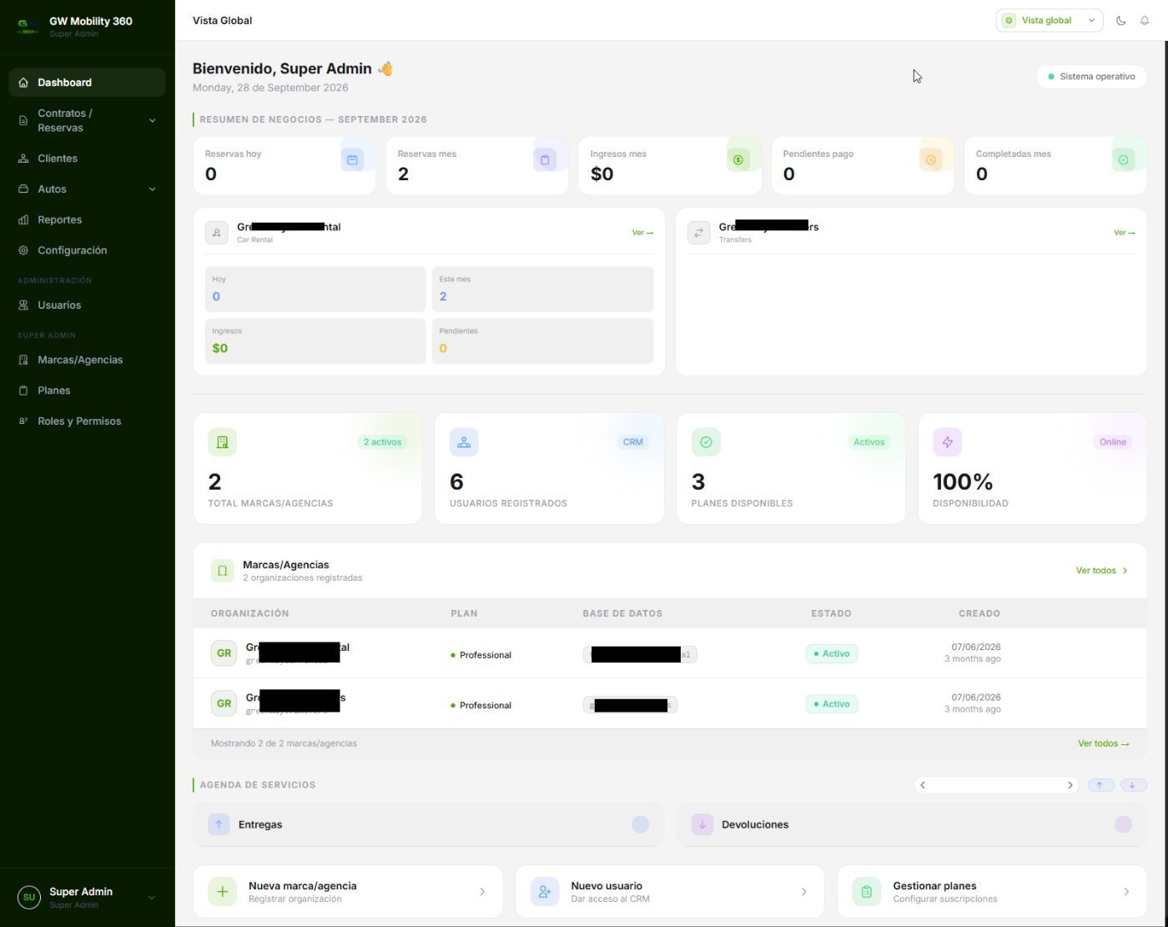The width and height of the screenshot is (1168, 927).
Task: Click Gestionar planes quick action
Action: [992, 892]
